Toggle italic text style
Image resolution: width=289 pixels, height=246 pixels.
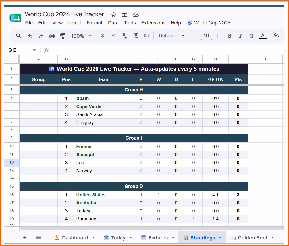240,36
